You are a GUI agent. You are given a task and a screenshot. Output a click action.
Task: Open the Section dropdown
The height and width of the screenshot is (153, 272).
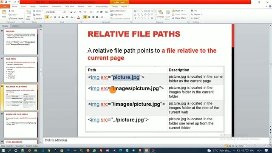[38, 18]
